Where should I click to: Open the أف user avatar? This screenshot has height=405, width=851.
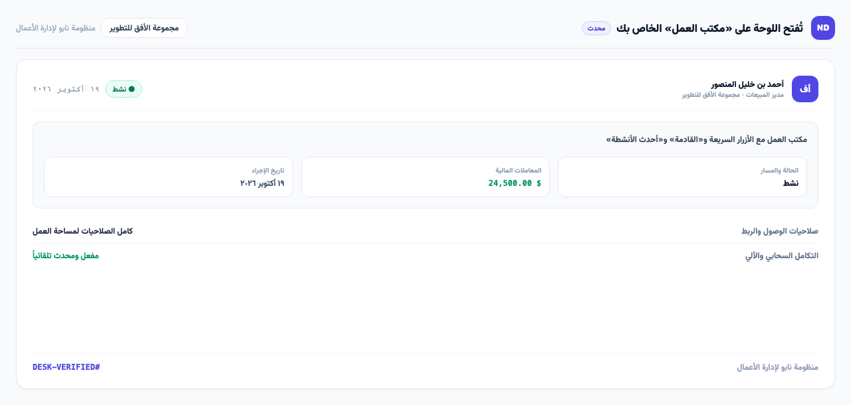[805, 89]
